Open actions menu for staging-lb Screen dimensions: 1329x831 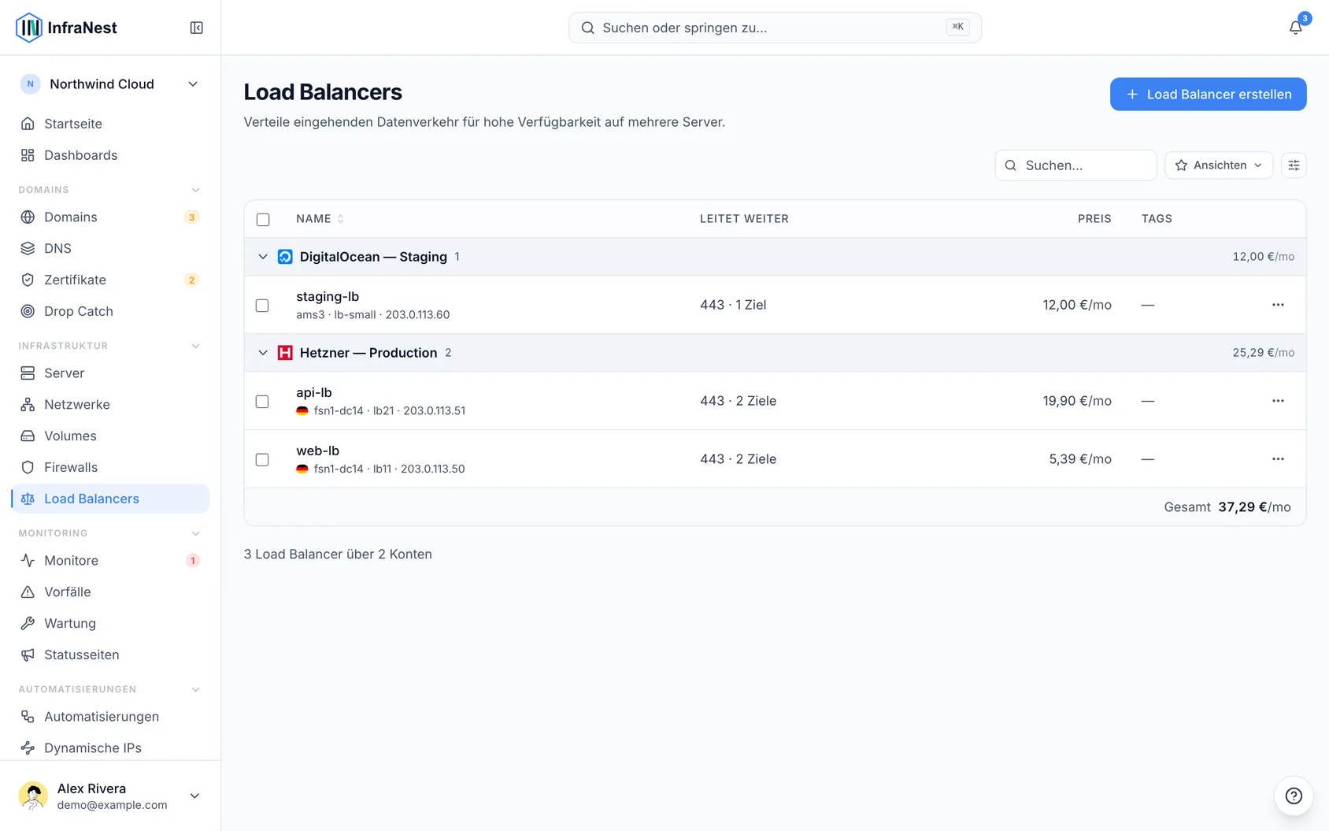click(x=1278, y=305)
